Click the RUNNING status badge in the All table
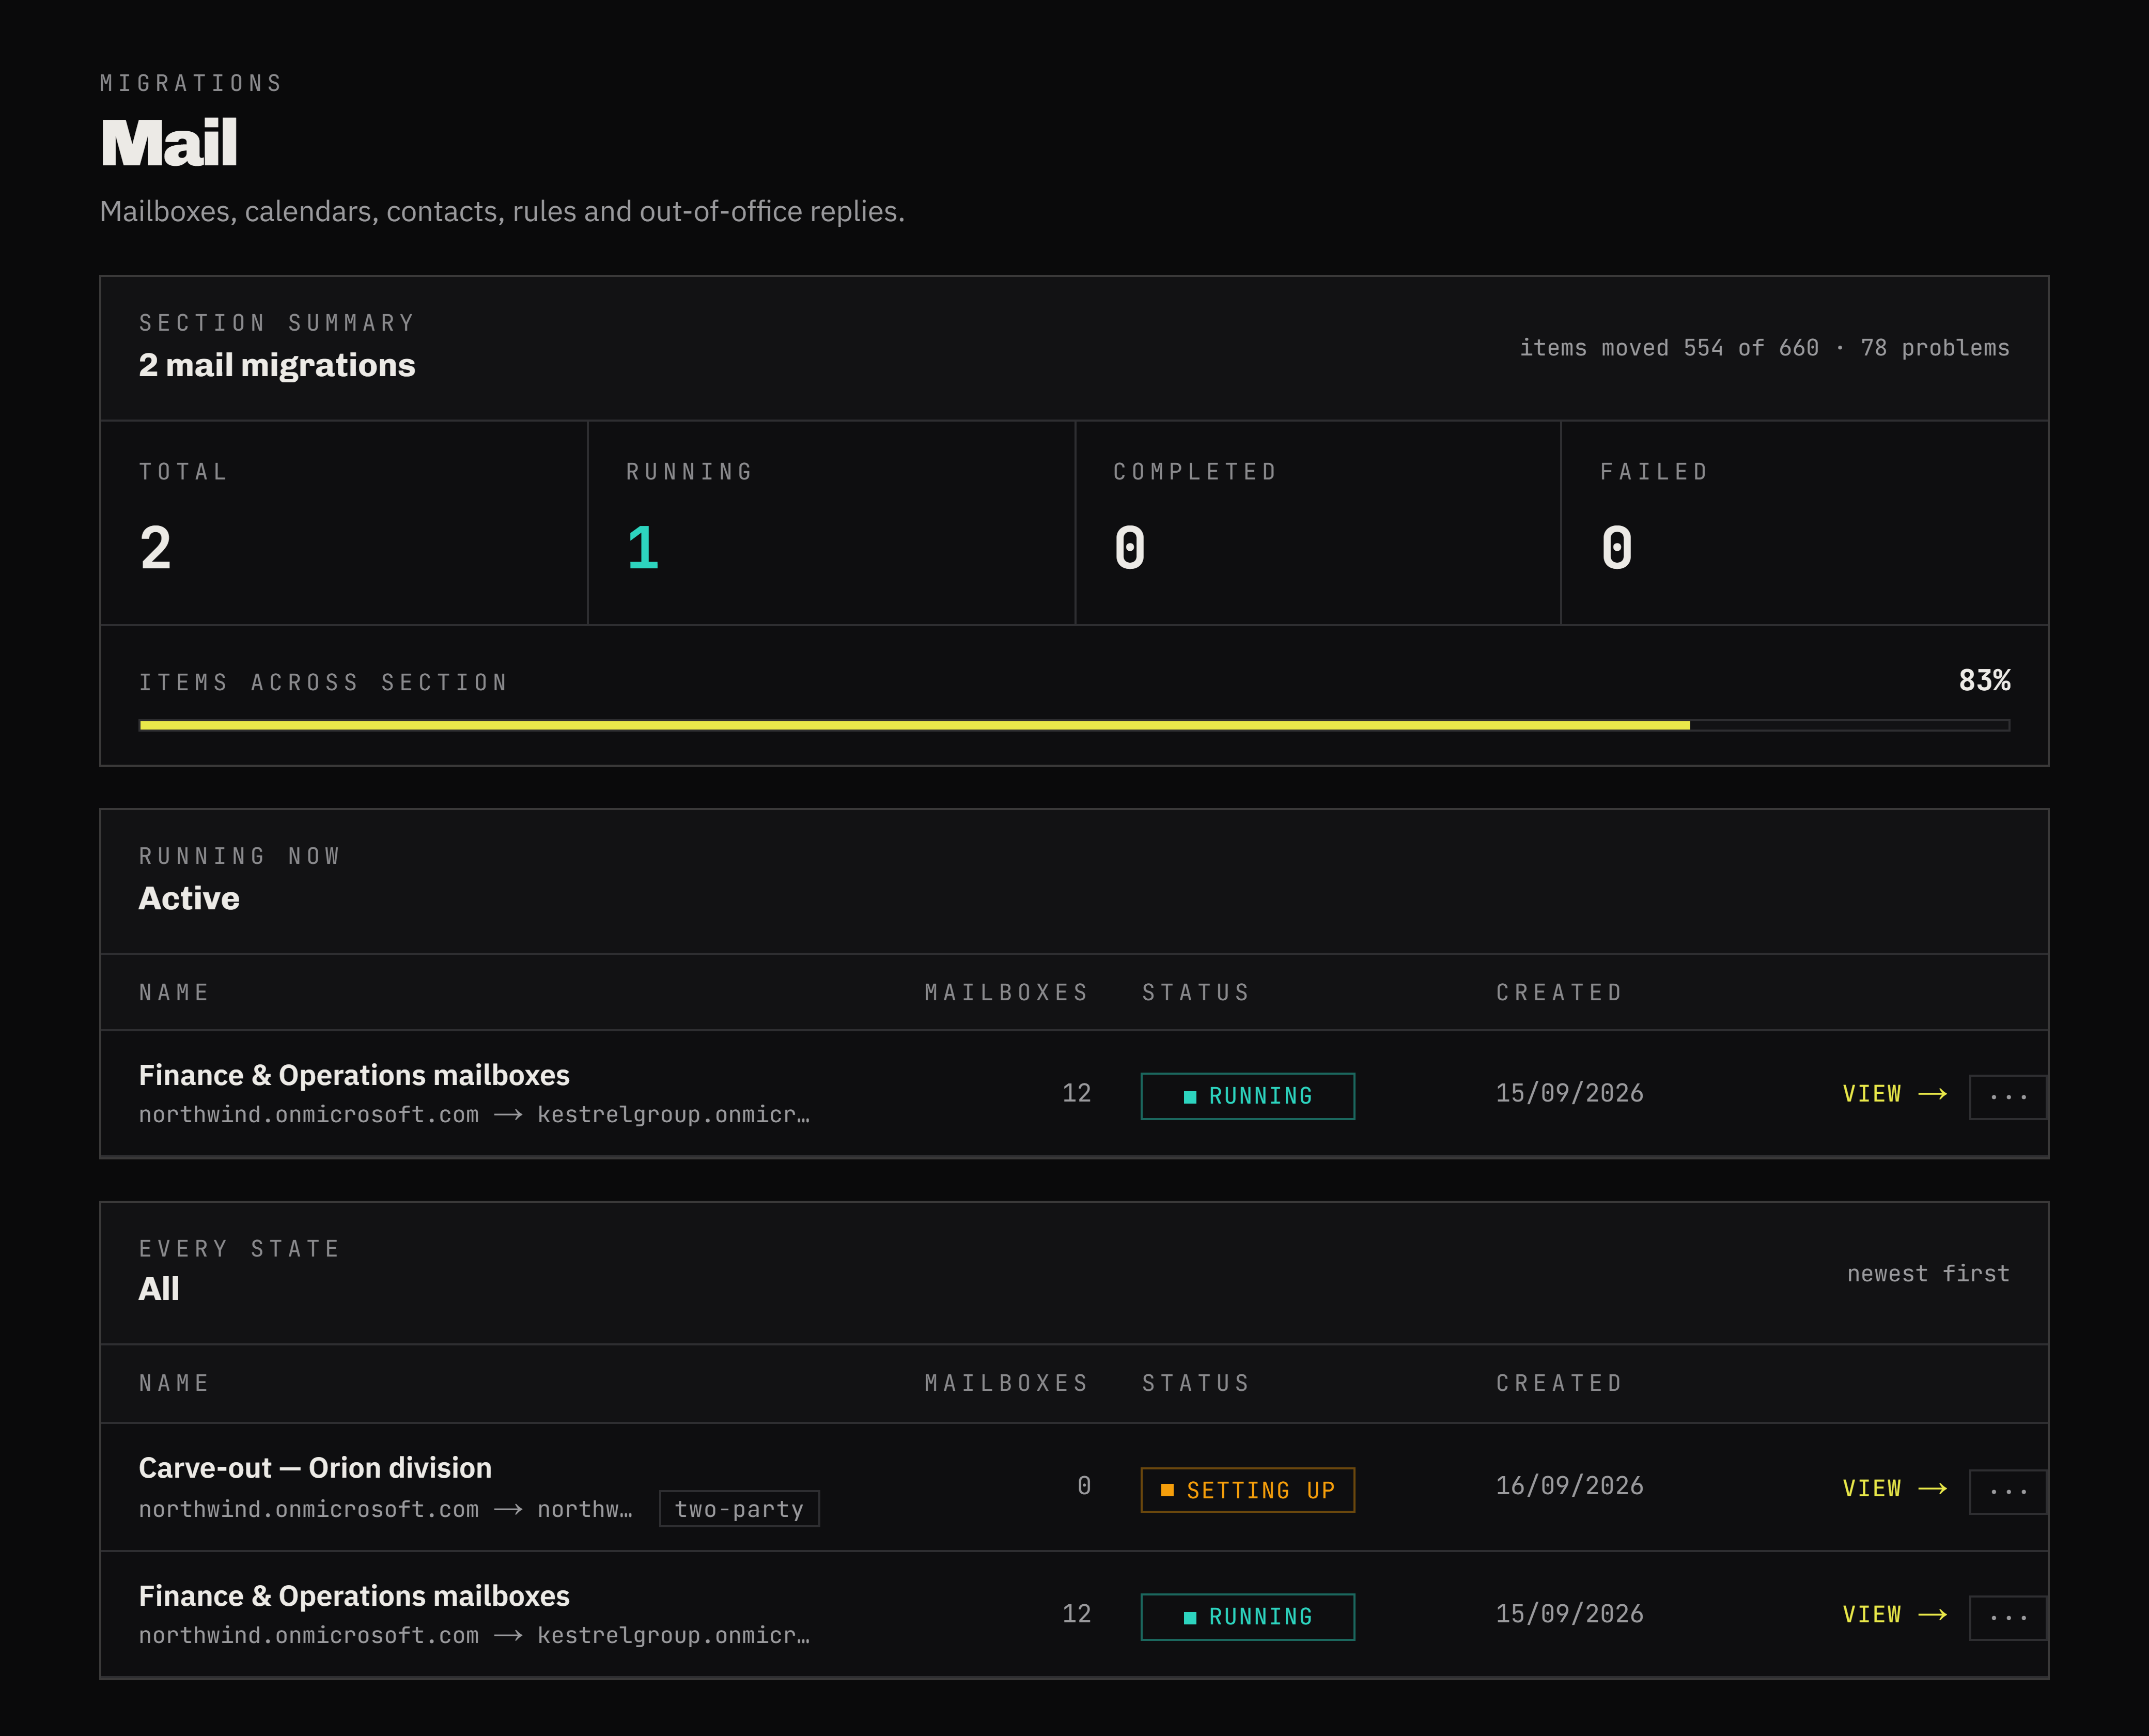2149x1736 pixels. 1247,1617
